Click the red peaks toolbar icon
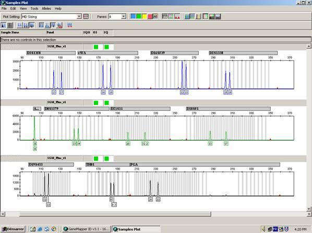The height and width of the screenshot is (233, 312). click(177, 17)
